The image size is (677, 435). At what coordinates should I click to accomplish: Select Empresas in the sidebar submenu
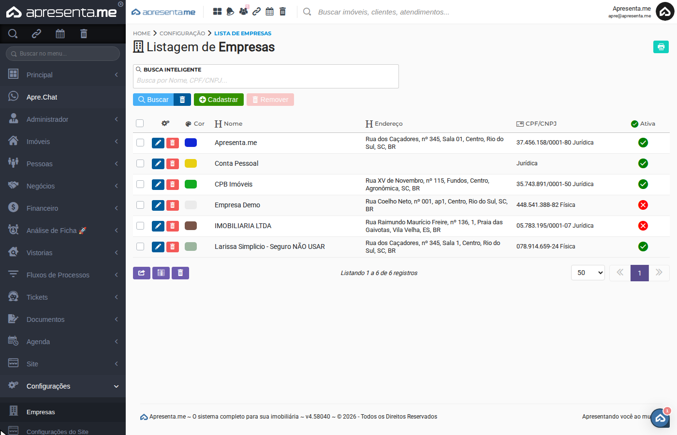tap(41, 412)
